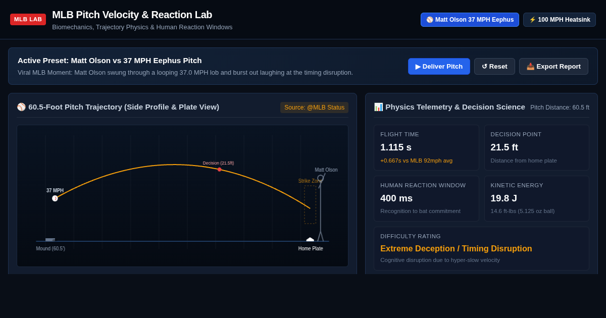Reset the pitch simulation
The width and height of the screenshot is (606, 318).
tap(494, 66)
